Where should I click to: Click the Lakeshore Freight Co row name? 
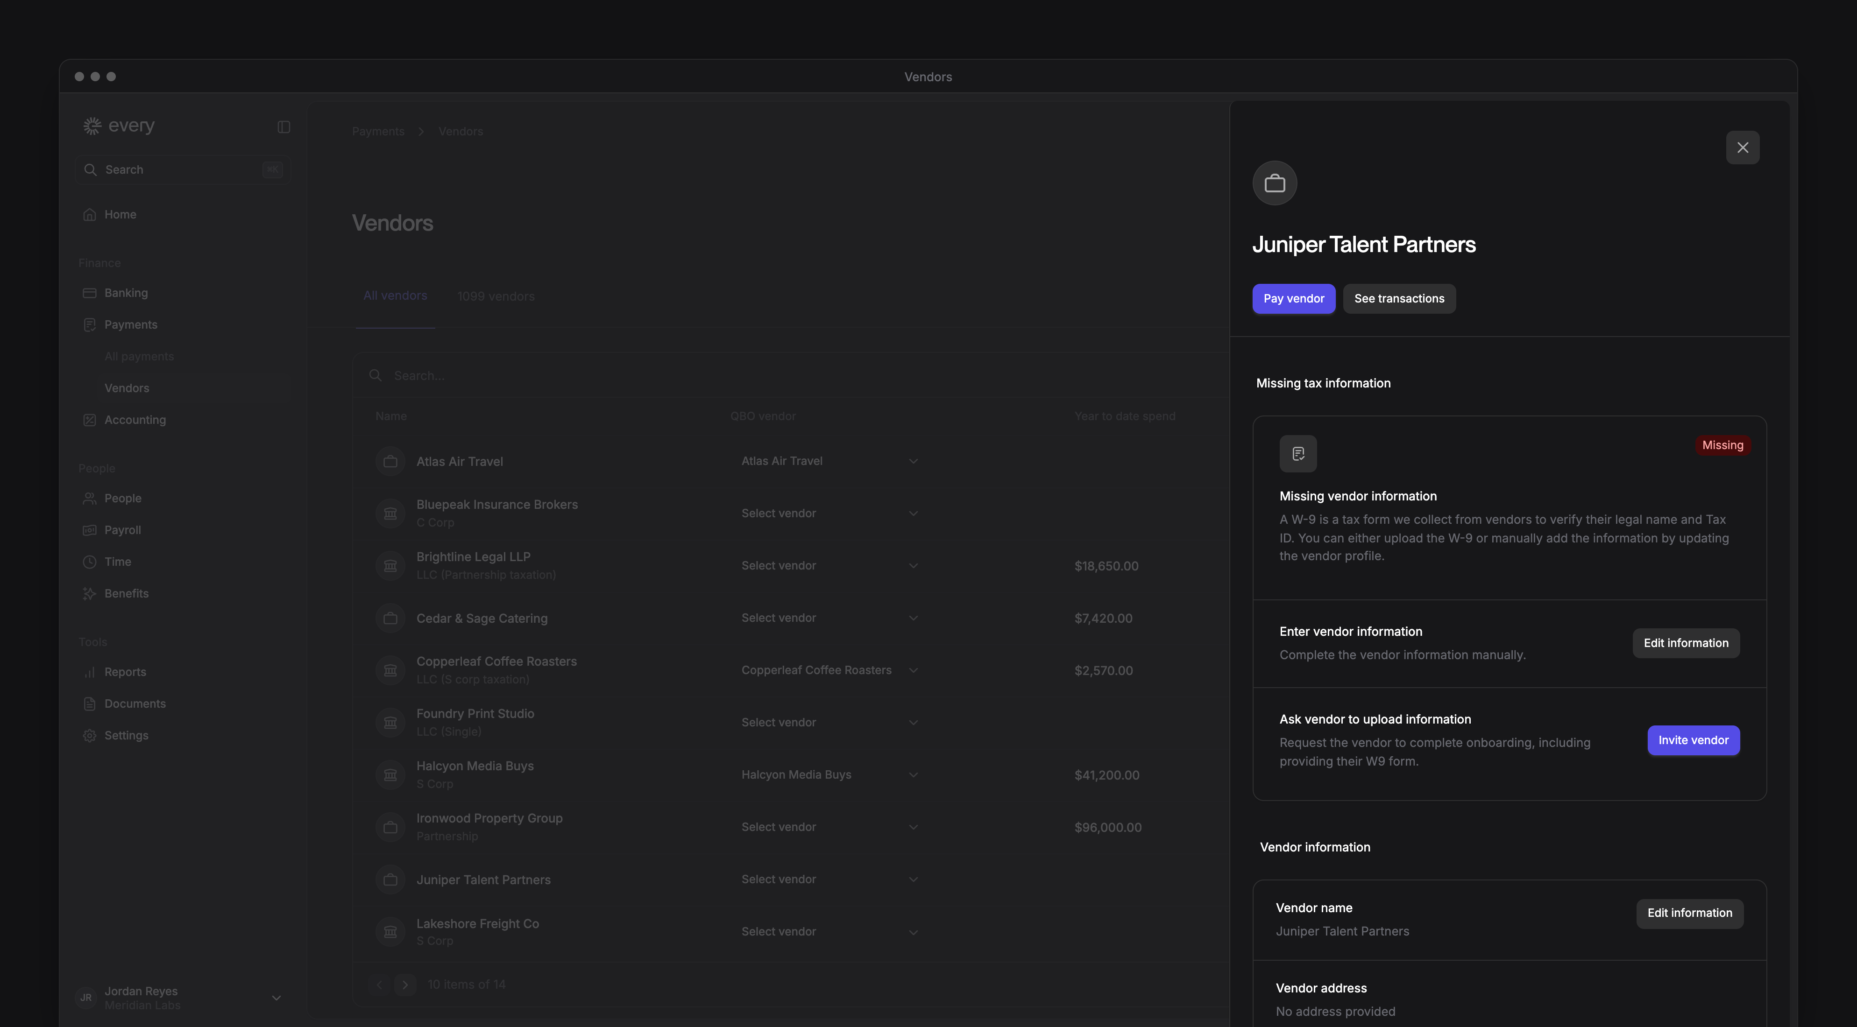click(477, 924)
